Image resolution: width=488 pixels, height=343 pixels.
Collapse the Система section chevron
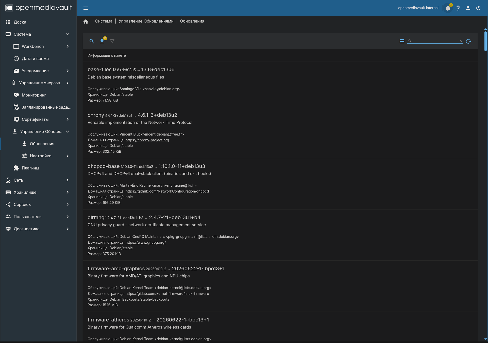tap(68, 34)
